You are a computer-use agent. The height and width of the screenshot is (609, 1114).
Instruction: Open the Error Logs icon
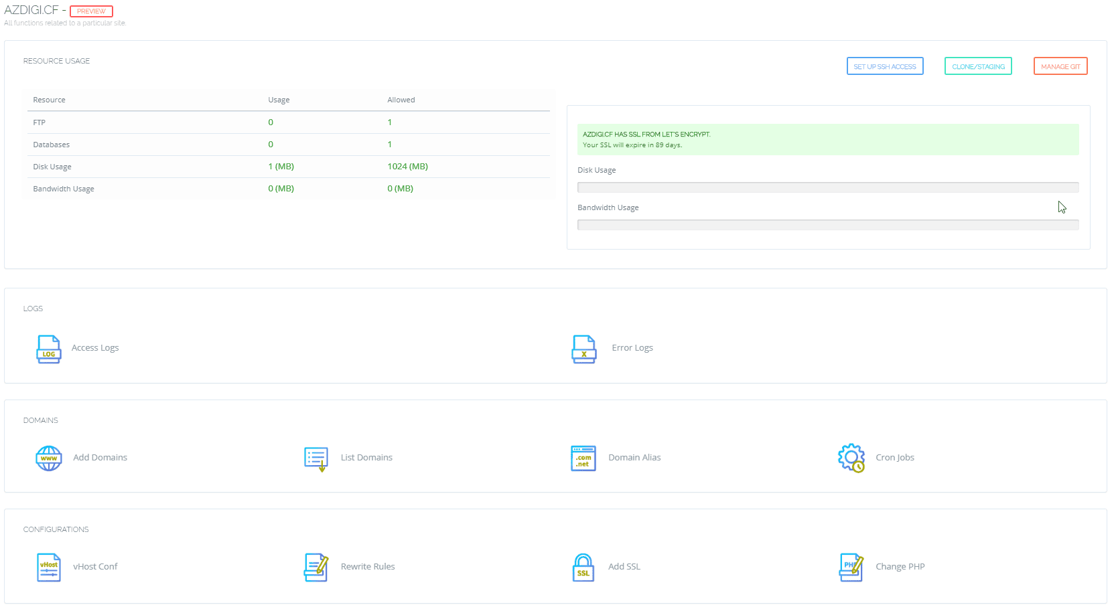pyautogui.click(x=583, y=349)
